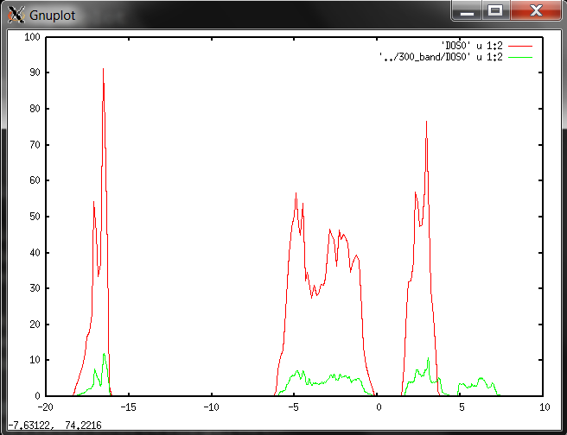Click the red peak top near 76

click(x=427, y=123)
